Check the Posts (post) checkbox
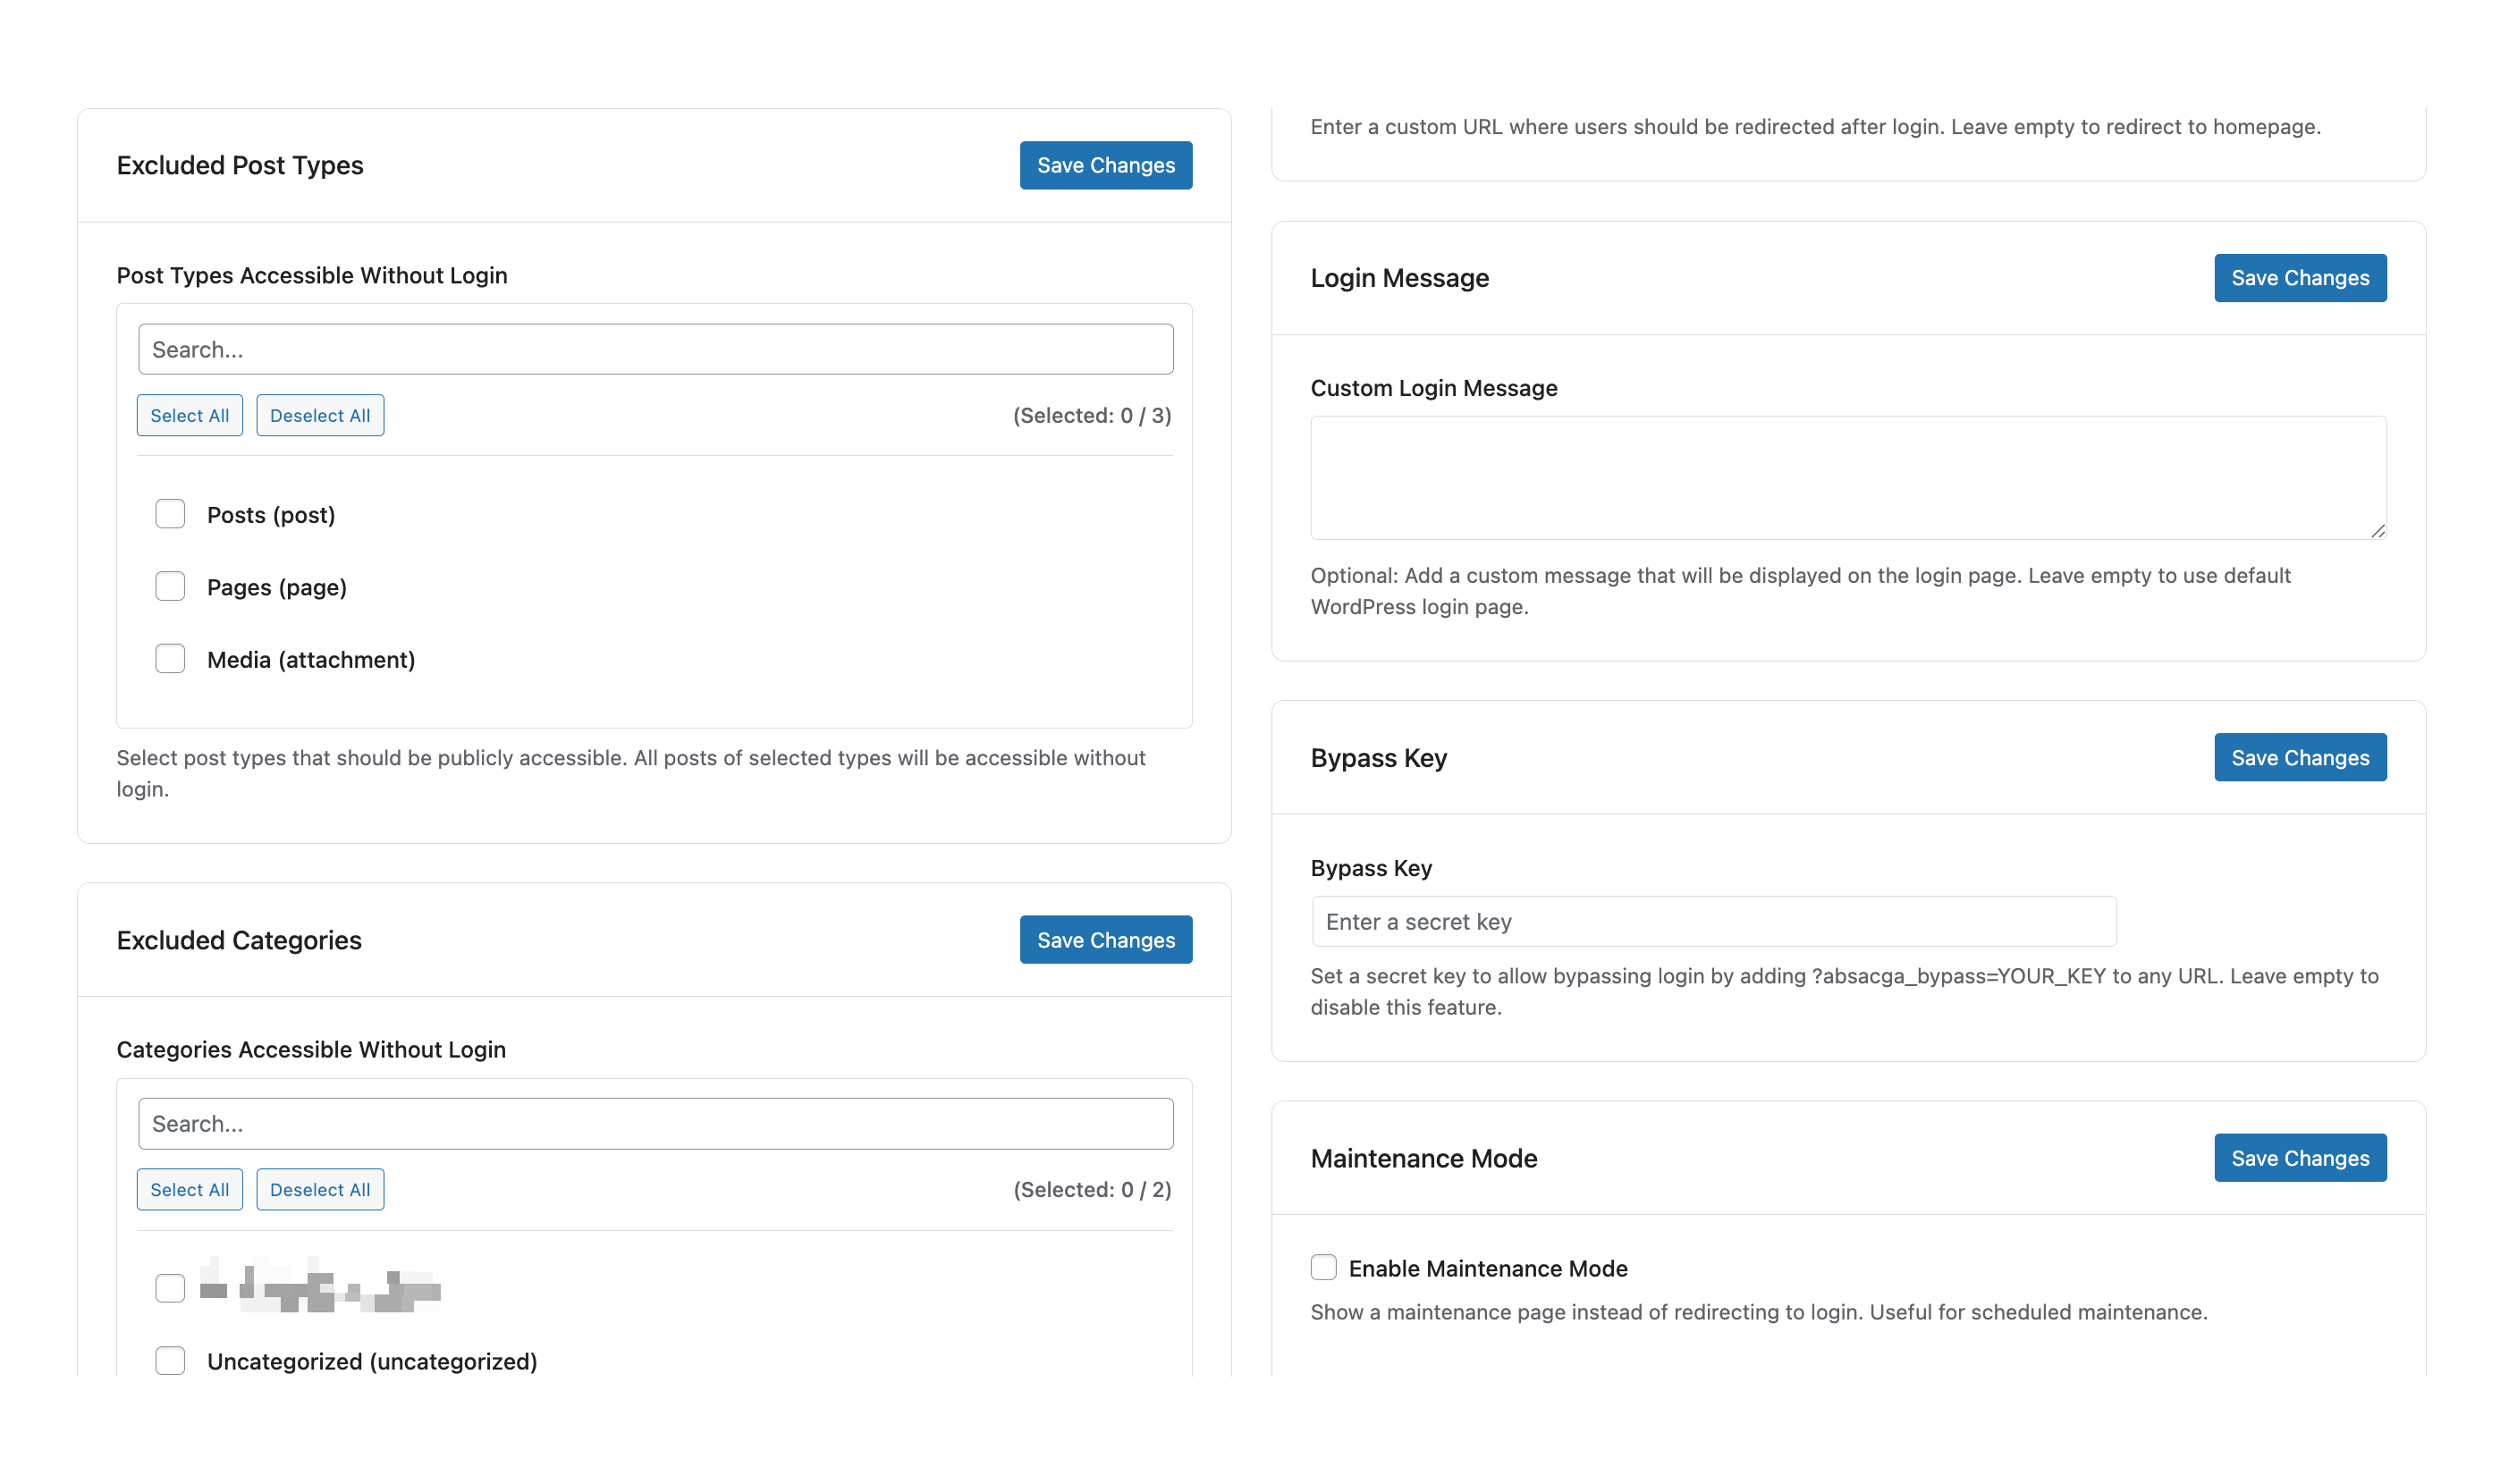This screenshot has width=2500, height=1484. pos(170,514)
